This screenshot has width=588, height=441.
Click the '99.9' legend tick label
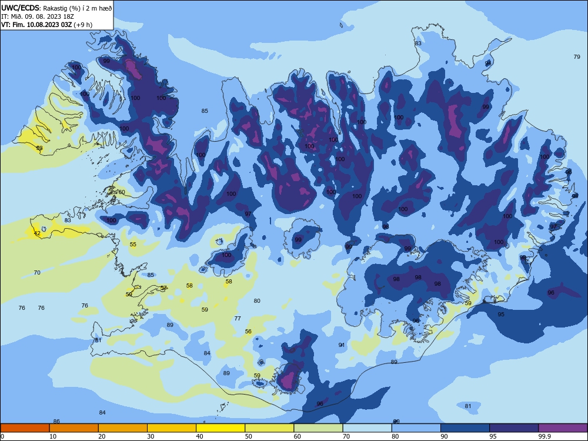(544, 436)
